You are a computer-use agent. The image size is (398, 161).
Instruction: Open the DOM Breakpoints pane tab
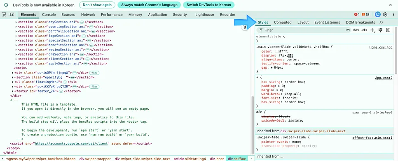point(360,22)
